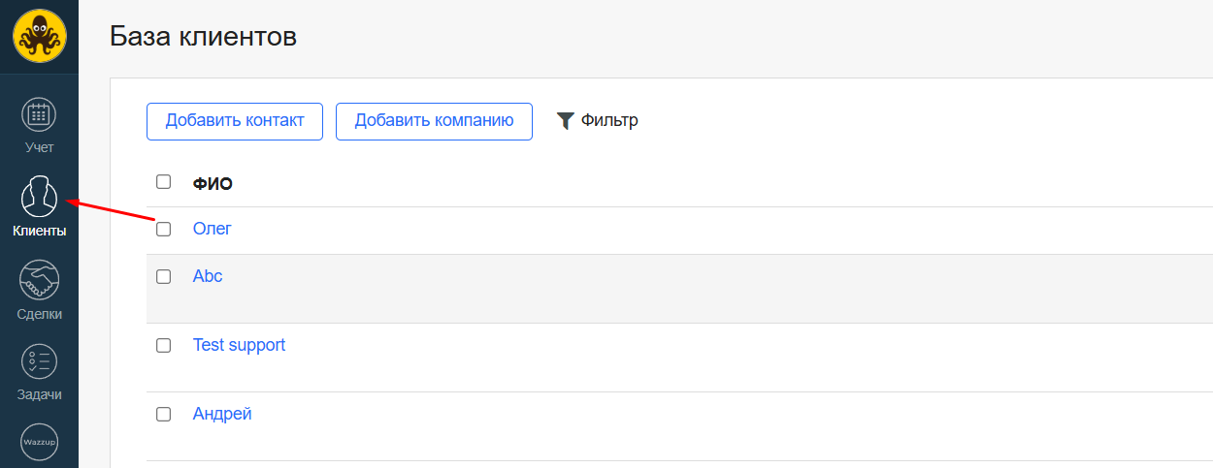Open the Андрей contact link

click(222, 414)
